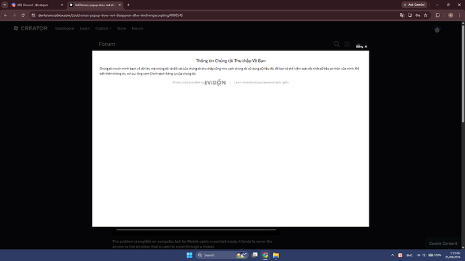Open the Dashboard nav item
This screenshot has width=465, height=261.
point(65,28)
